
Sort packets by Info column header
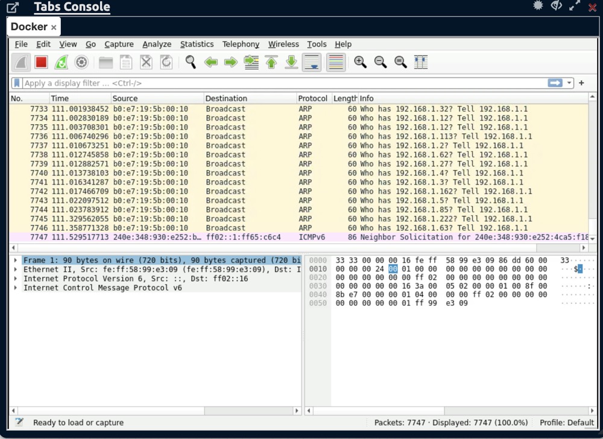[473, 98]
